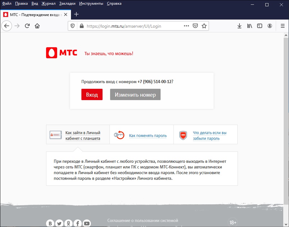The image size is (289, 227).
Task: Minimize the browser window
Action: pyautogui.click(x=252, y=5)
